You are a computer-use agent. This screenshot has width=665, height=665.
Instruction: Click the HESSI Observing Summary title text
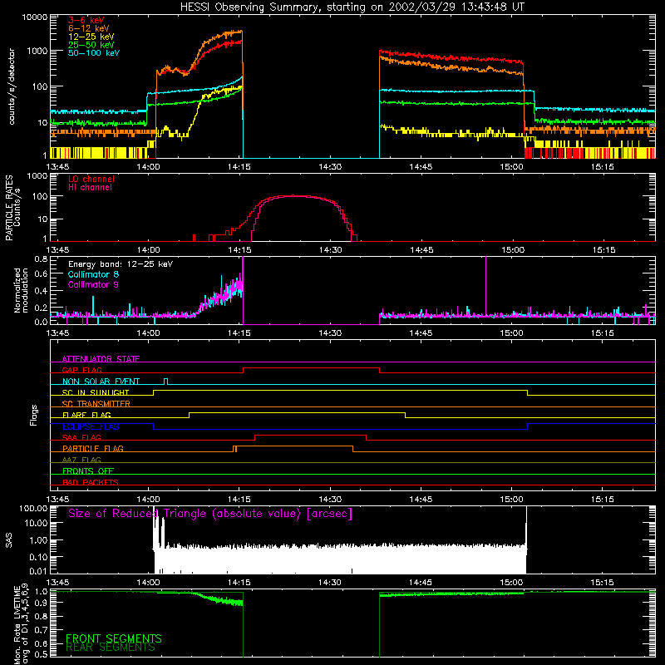tap(352, 7)
